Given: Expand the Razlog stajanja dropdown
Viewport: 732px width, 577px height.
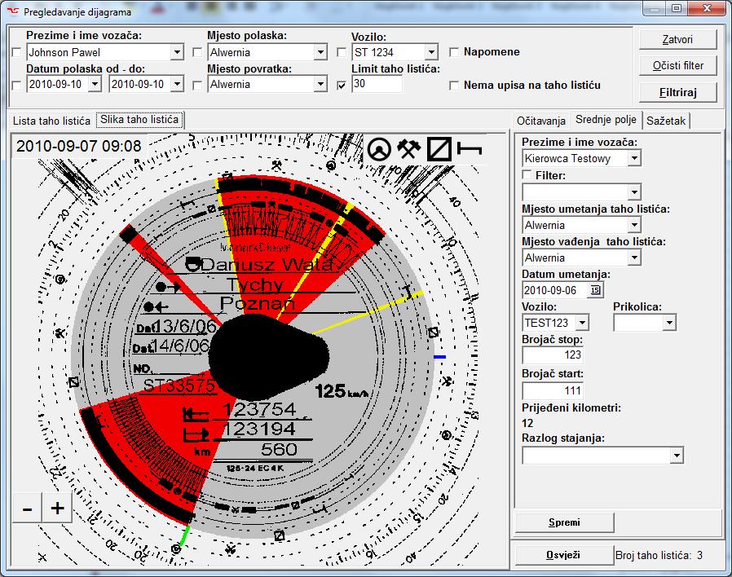Looking at the screenshot, I should click(677, 455).
